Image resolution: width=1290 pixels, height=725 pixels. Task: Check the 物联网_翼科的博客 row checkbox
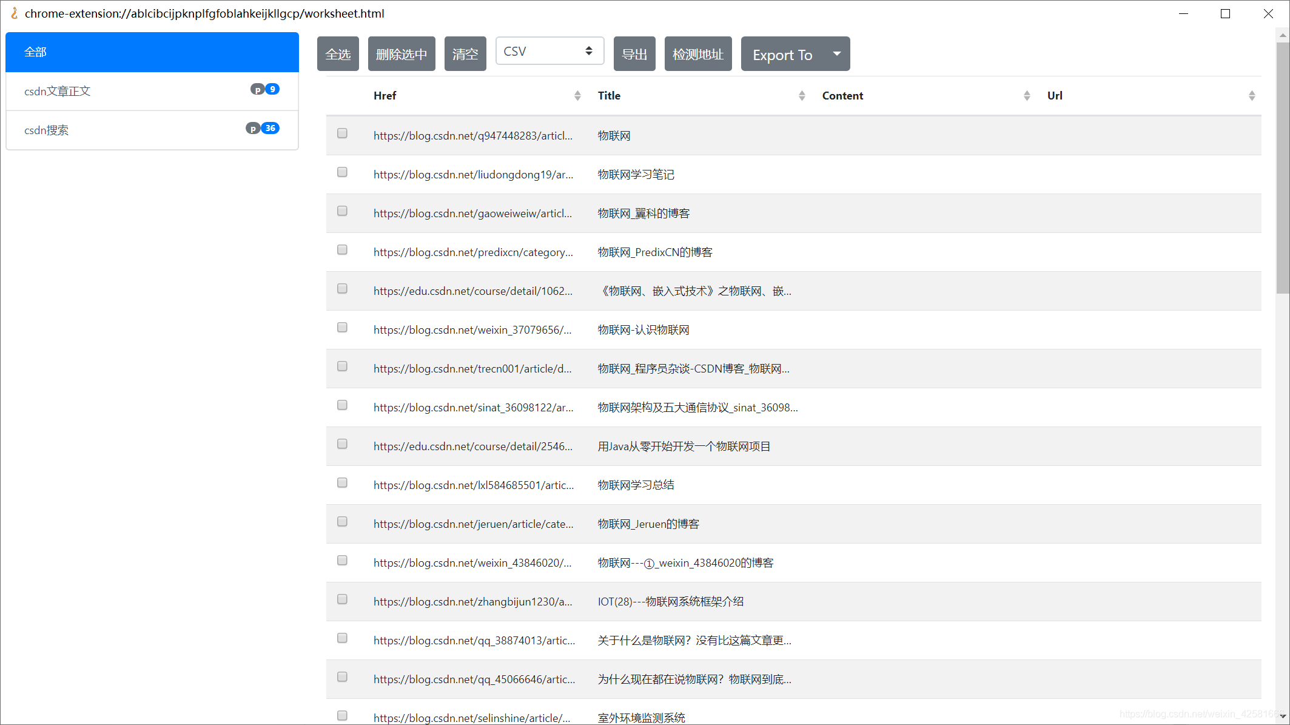[x=342, y=211]
